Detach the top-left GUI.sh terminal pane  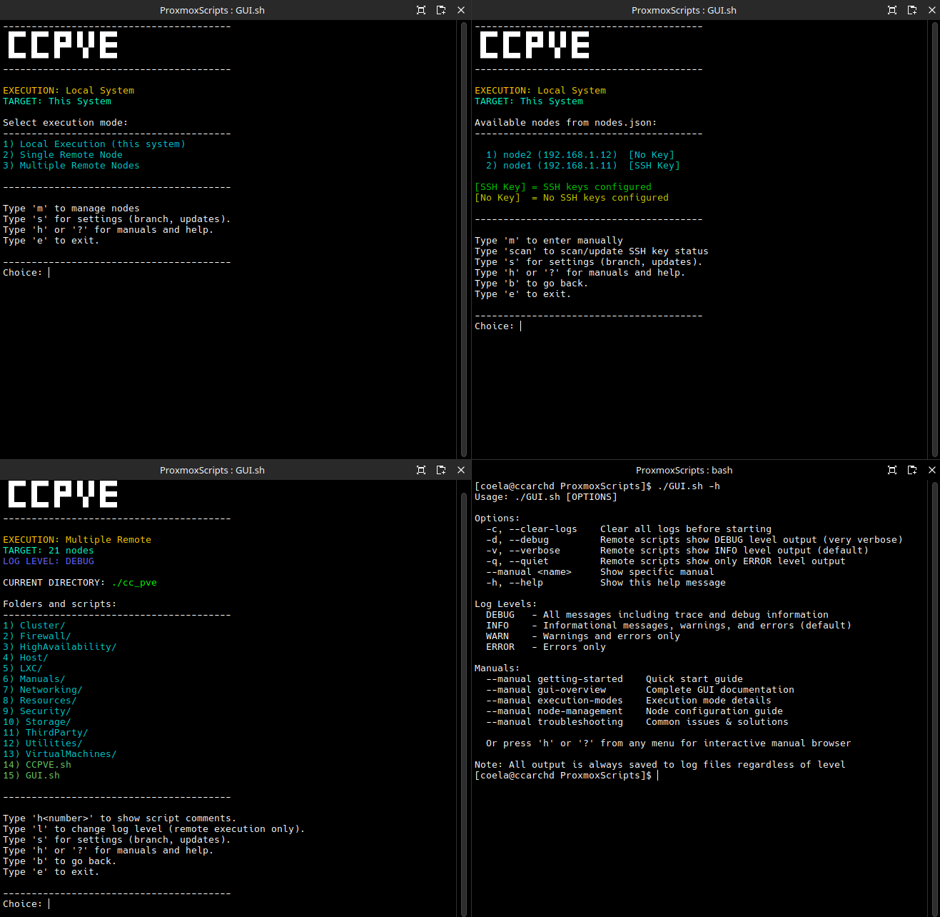click(x=441, y=10)
